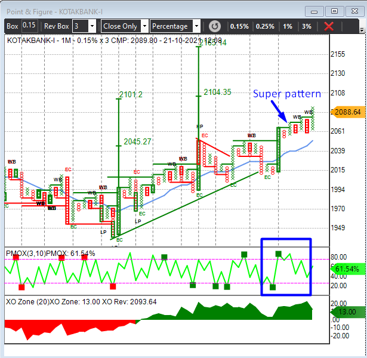Open the Close Only price method dropdown
The image size is (367, 358).
[144, 26]
